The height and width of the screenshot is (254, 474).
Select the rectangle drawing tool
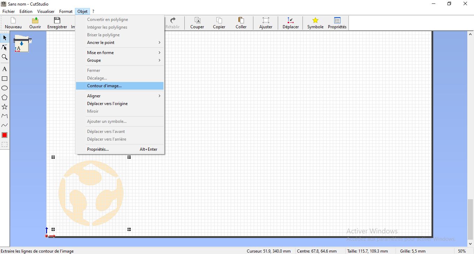[x=5, y=79]
